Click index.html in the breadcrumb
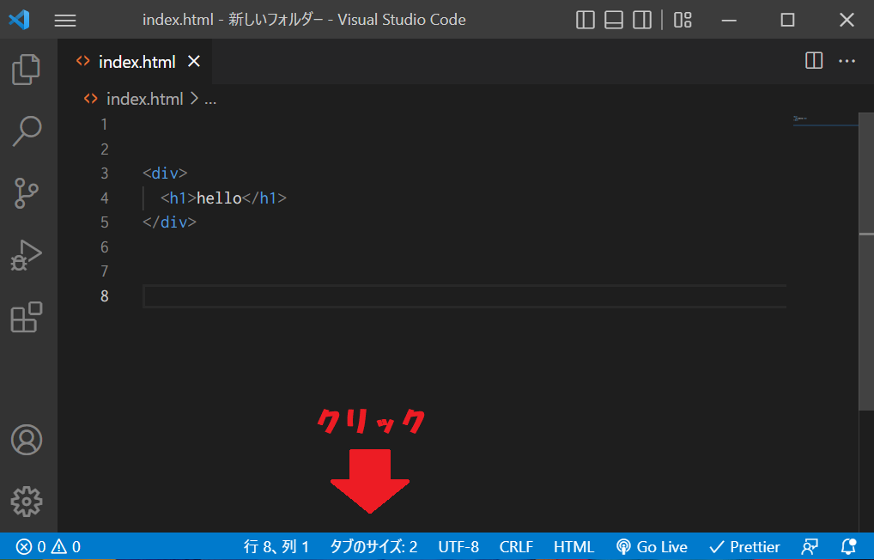The width and height of the screenshot is (874, 560). click(144, 100)
